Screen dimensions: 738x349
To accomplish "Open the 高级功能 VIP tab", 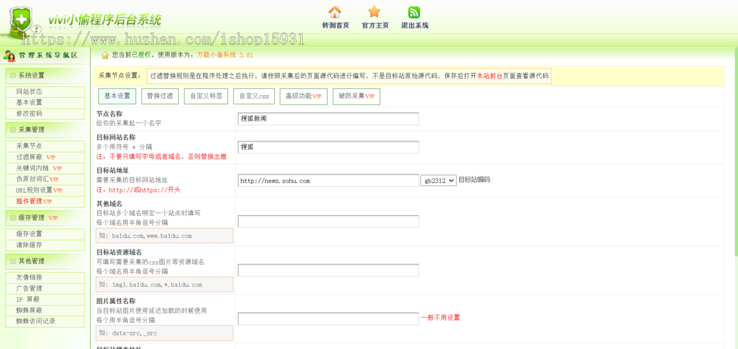I will pos(303,96).
